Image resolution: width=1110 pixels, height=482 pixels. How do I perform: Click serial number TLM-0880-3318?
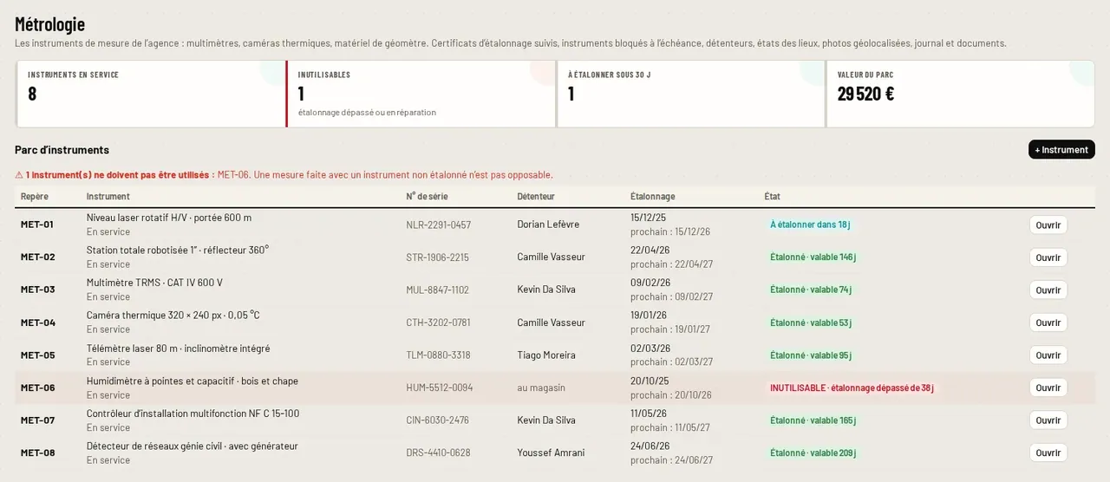(438, 355)
